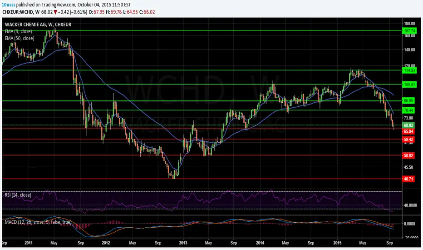Click the 45.50 price axis value
The image size is (423, 250).
(408, 167)
